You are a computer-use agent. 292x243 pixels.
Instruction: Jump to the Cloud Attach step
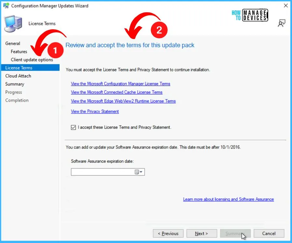pyautogui.click(x=18, y=76)
